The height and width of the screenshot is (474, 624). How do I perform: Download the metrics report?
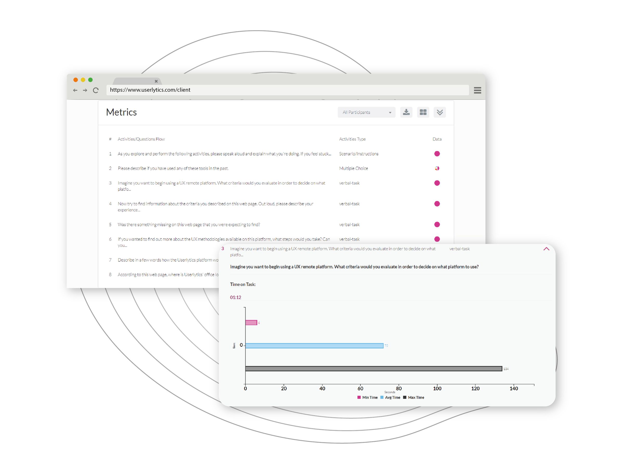pos(406,112)
